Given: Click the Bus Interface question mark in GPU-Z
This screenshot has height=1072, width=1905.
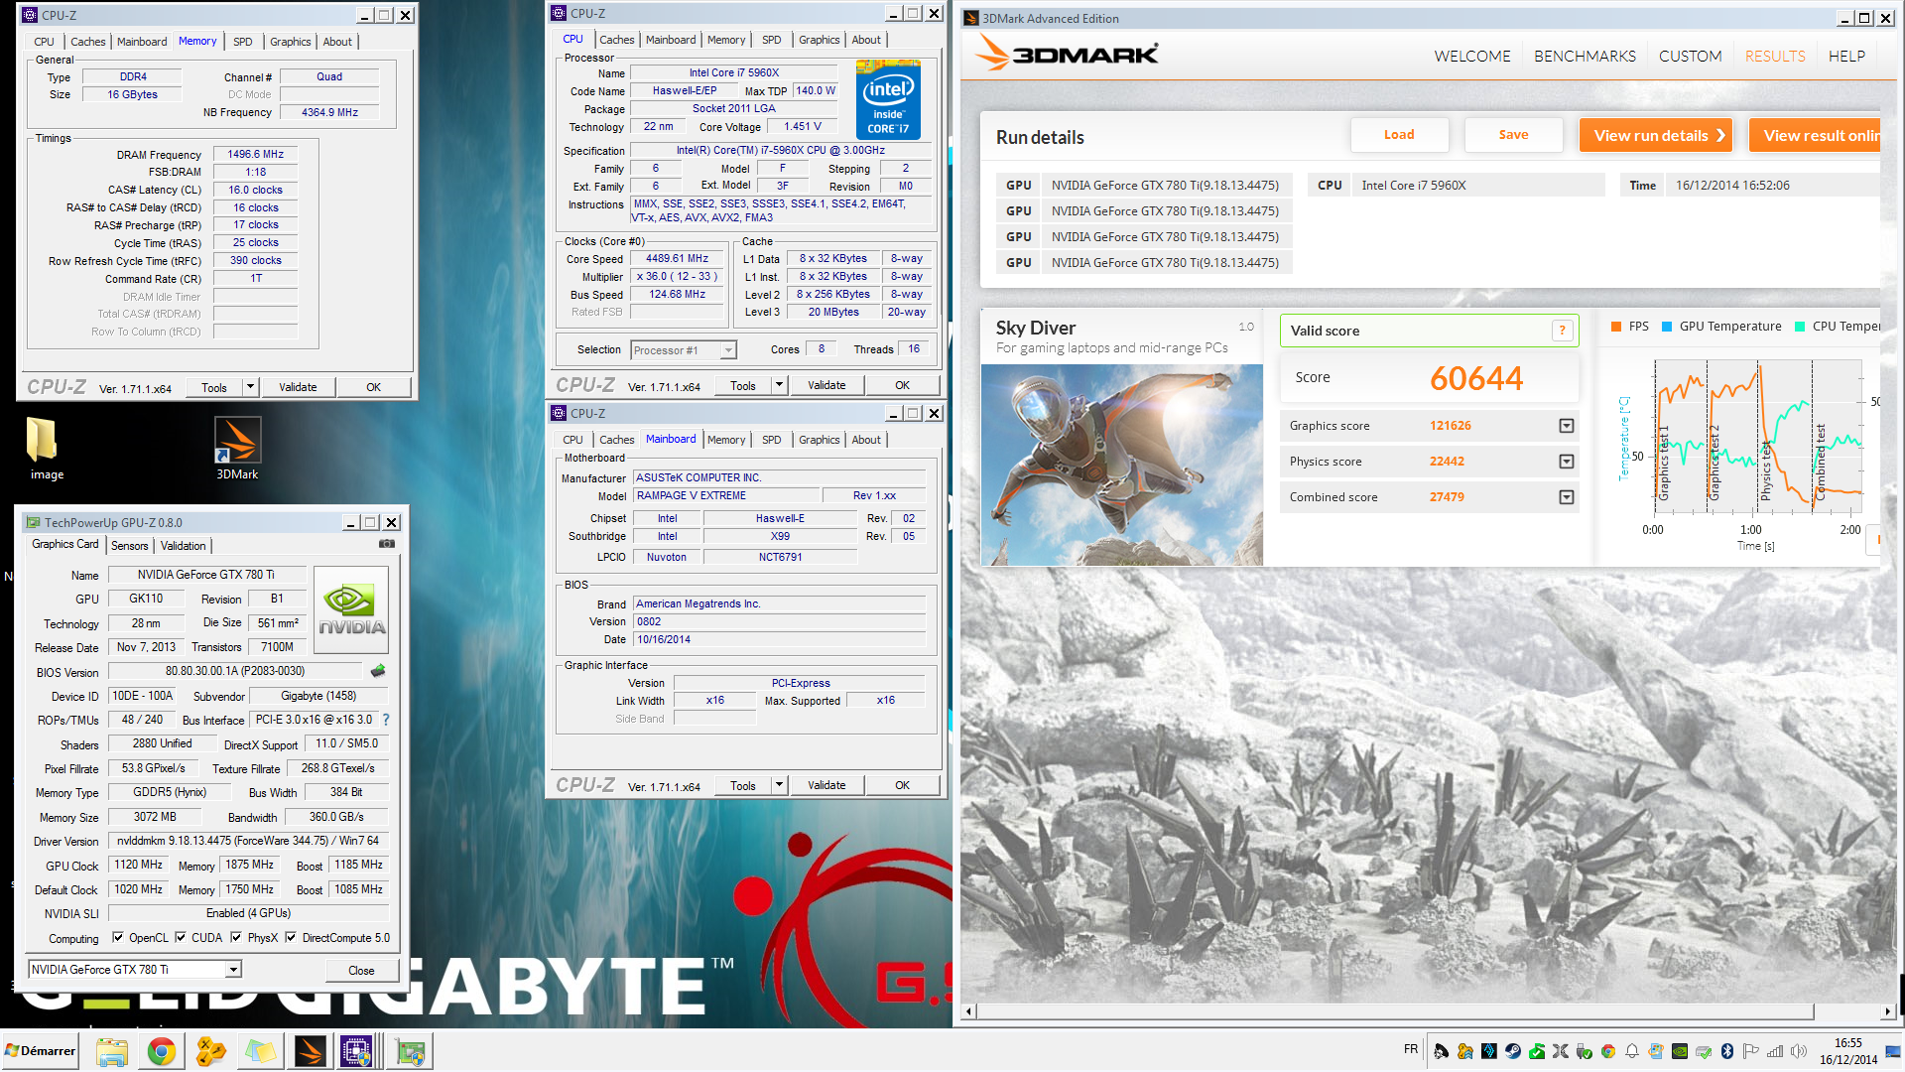Looking at the screenshot, I should (386, 720).
